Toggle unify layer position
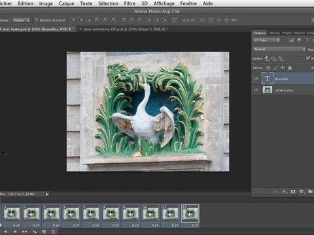The height and width of the screenshot is (235, 314). 267,58
